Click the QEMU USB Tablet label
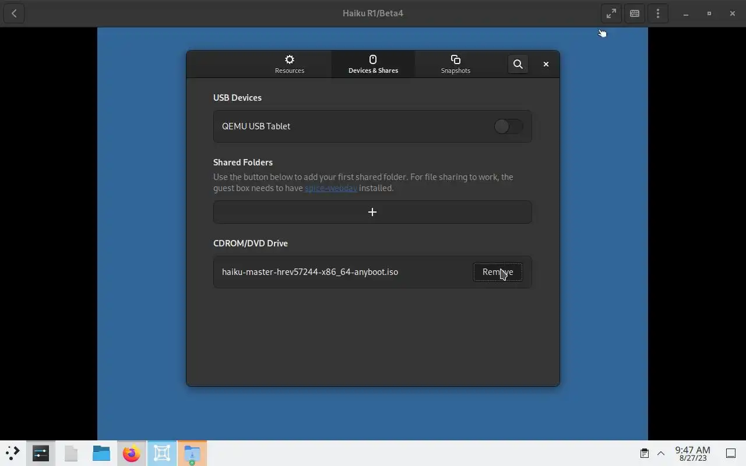The image size is (746, 466). point(256,126)
